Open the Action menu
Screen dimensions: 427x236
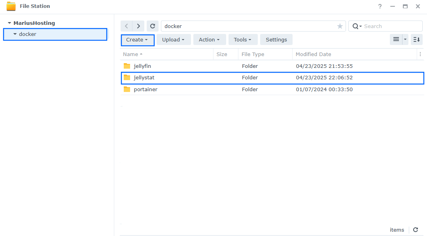coord(210,39)
